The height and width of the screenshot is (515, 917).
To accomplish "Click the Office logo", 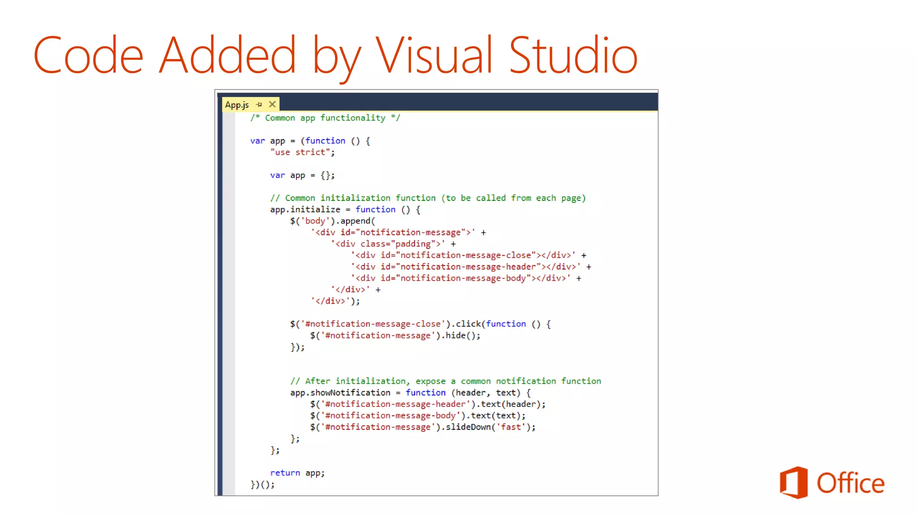I will pyautogui.click(x=832, y=482).
